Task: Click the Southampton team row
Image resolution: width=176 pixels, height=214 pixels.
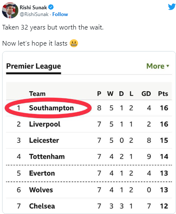Action: (89, 108)
